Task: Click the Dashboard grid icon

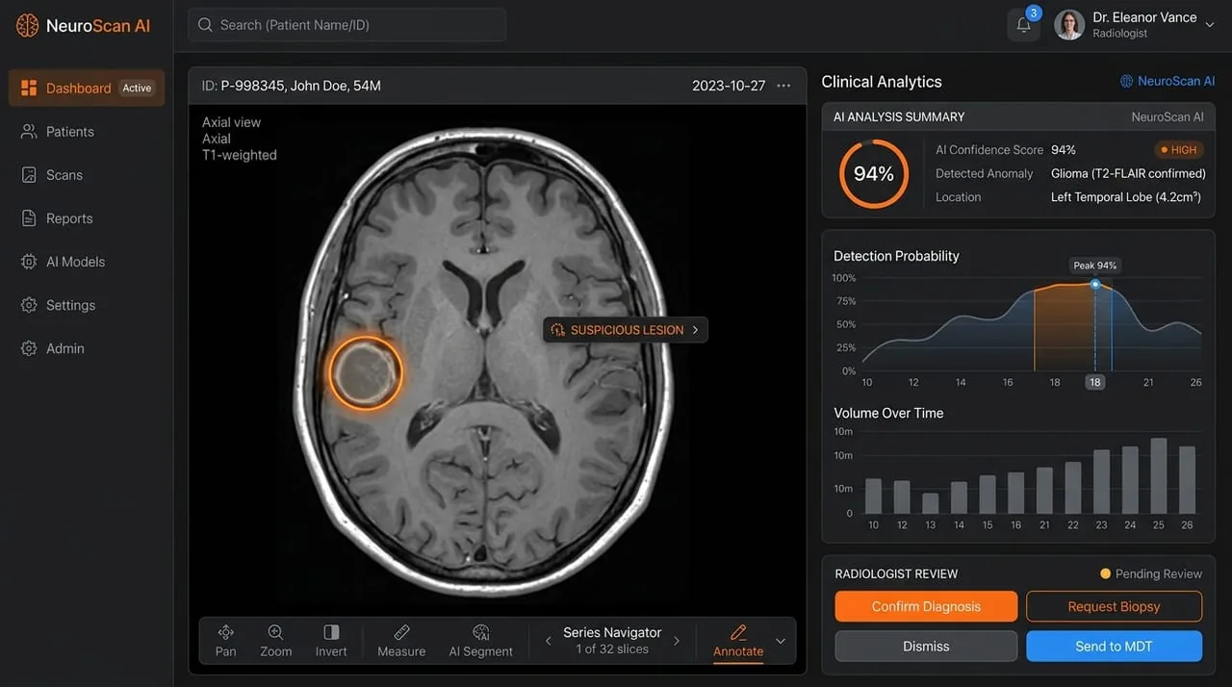Action: pyautogui.click(x=29, y=88)
